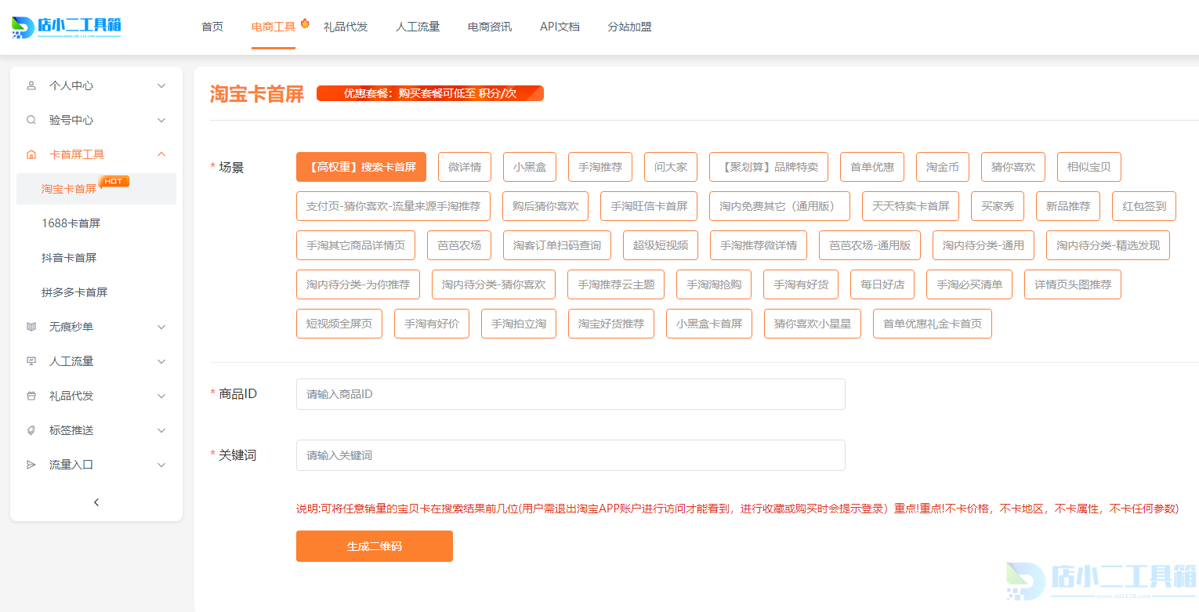Choose the 小黑盒 scene option
This screenshot has height=612, width=1199.
click(530, 167)
